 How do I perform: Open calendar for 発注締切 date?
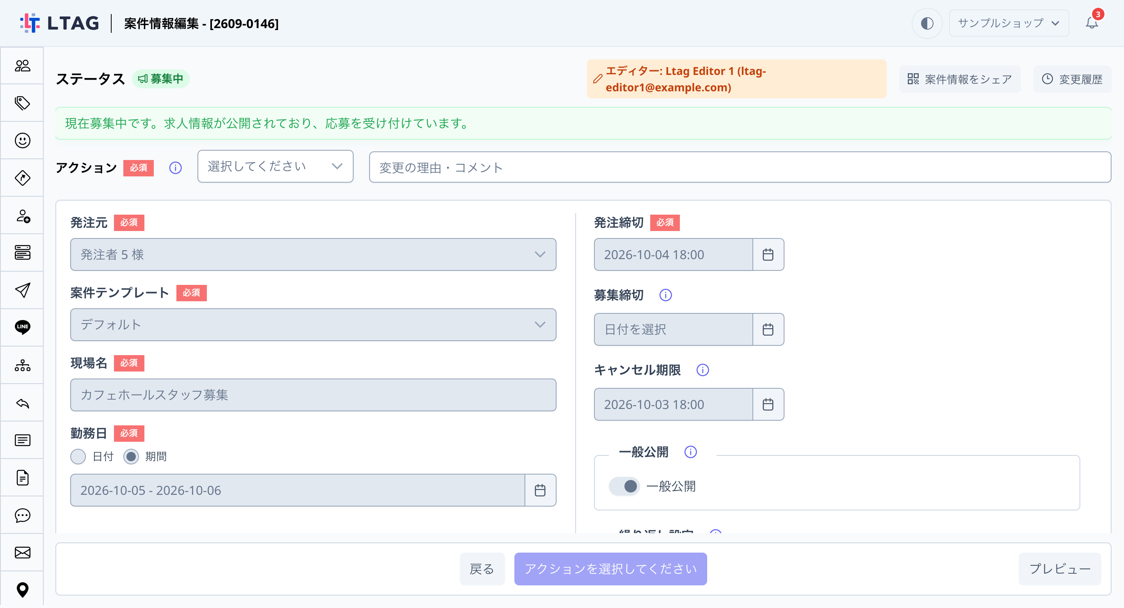point(768,255)
